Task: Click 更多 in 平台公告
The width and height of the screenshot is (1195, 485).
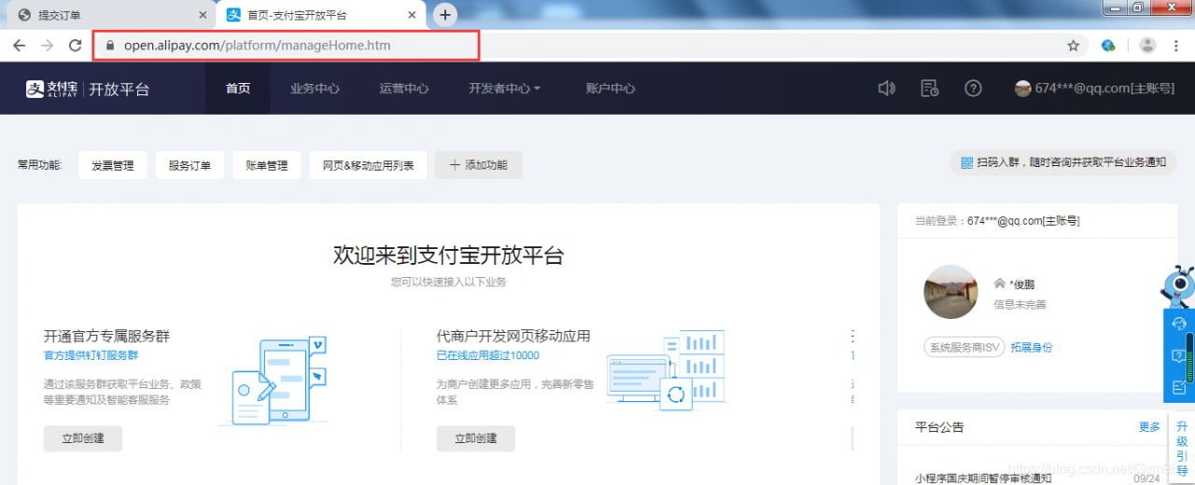Action: click(x=1149, y=427)
